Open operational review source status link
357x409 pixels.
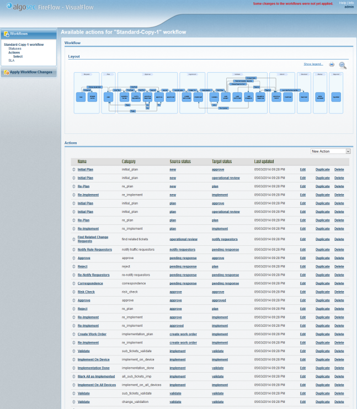pos(183,239)
